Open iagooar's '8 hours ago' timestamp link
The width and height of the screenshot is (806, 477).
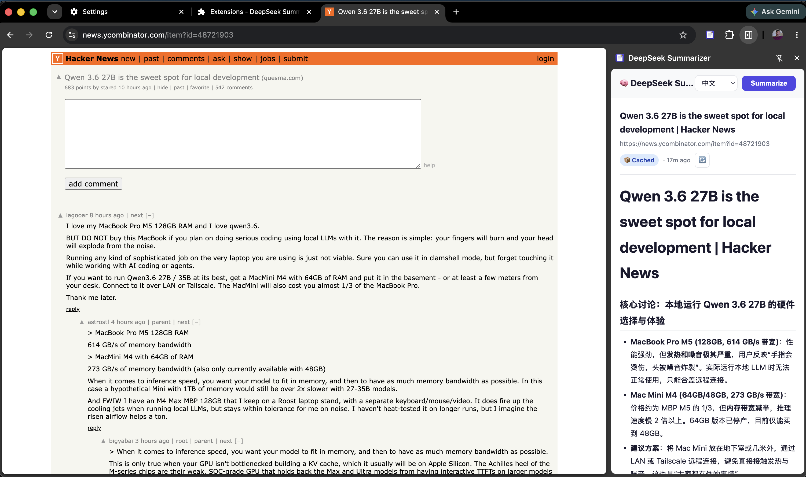pyautogui.click(x=106, y=215)
